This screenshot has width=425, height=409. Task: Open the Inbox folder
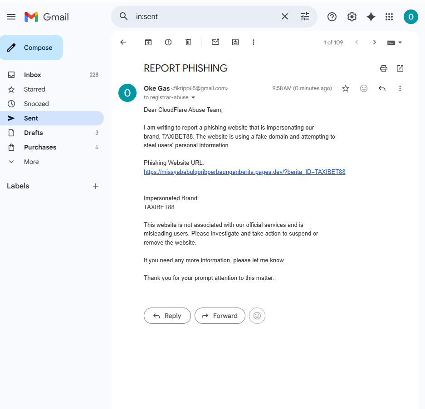coord(52,75)
